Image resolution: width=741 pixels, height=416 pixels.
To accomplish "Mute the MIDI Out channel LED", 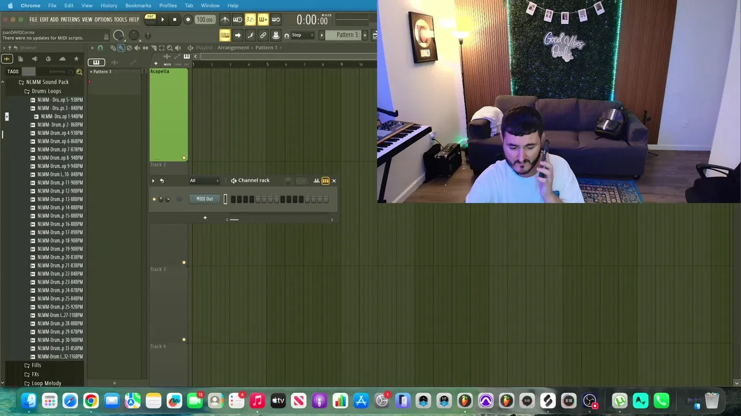I will coord(154,199).
